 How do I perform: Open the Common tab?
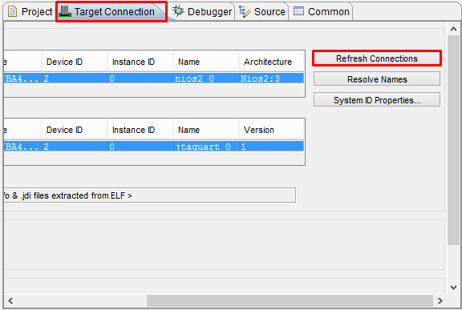(x=321, y=12)
